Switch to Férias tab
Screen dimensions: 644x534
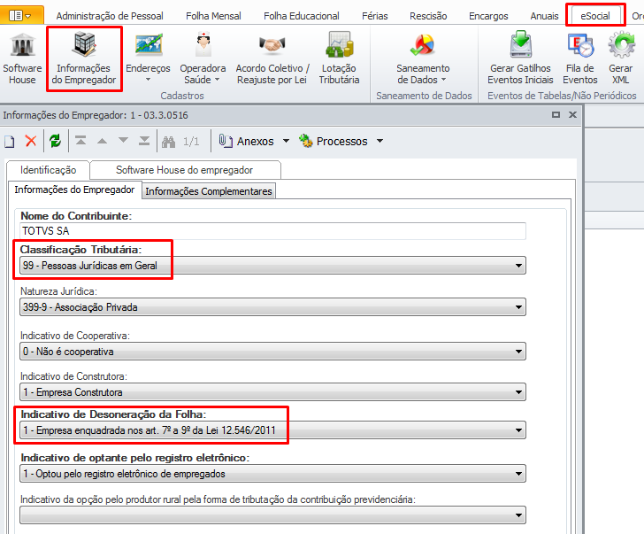(x=374, y=16)
